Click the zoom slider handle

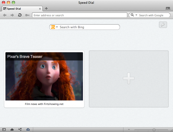click(x=154, y=130)
